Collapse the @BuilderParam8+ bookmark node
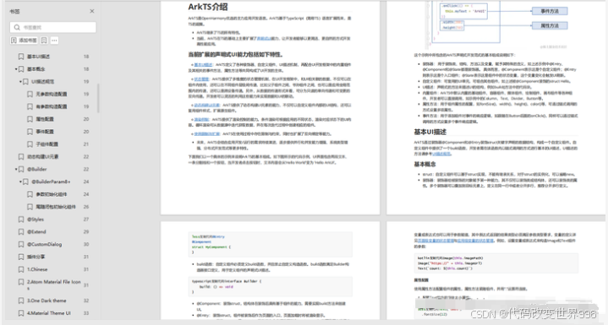 [x=20, y=181]
